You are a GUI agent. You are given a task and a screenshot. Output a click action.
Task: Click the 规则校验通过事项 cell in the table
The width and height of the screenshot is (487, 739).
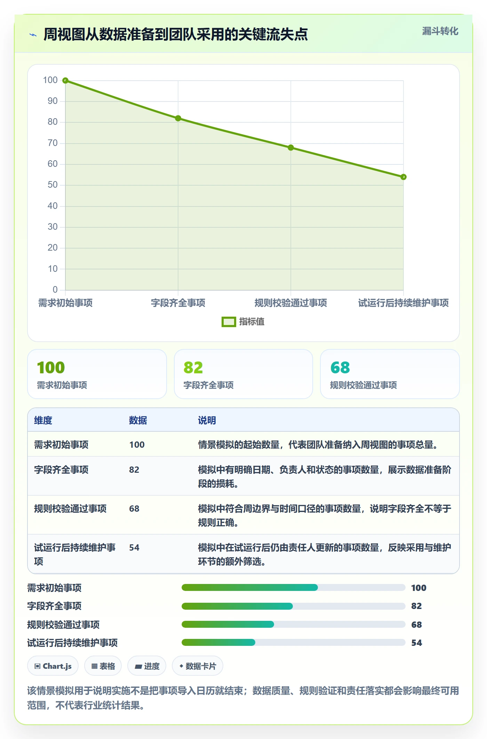pos(70,509)
